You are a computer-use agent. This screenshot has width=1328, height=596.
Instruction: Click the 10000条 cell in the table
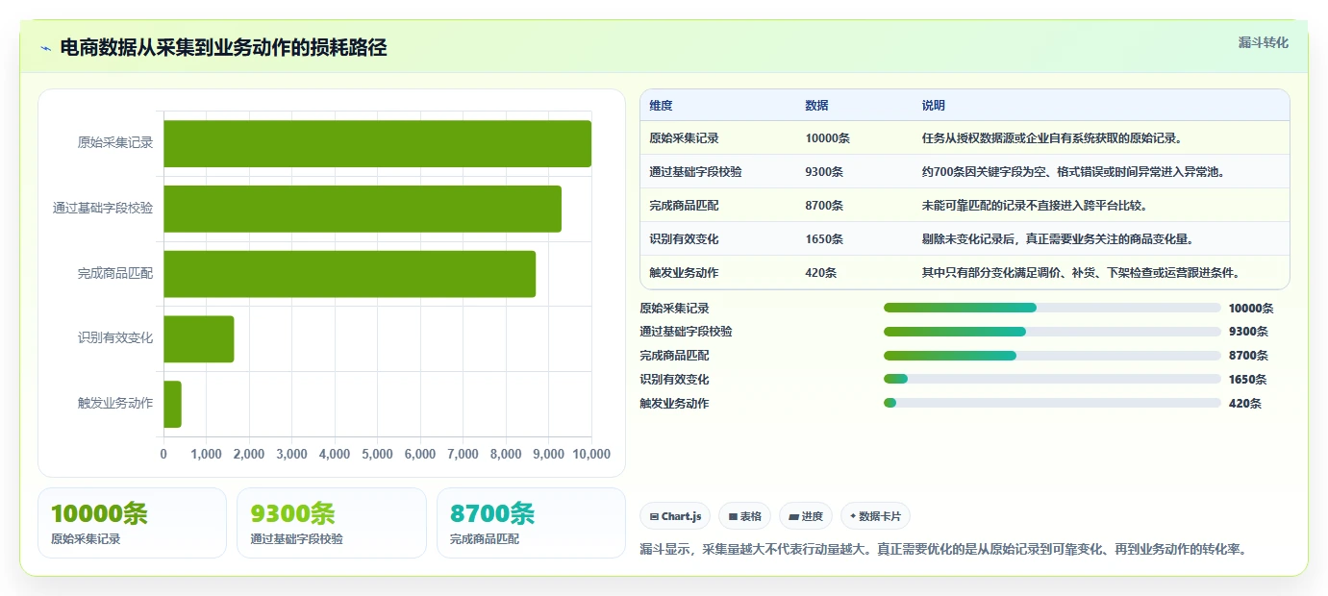coord(828,138)
